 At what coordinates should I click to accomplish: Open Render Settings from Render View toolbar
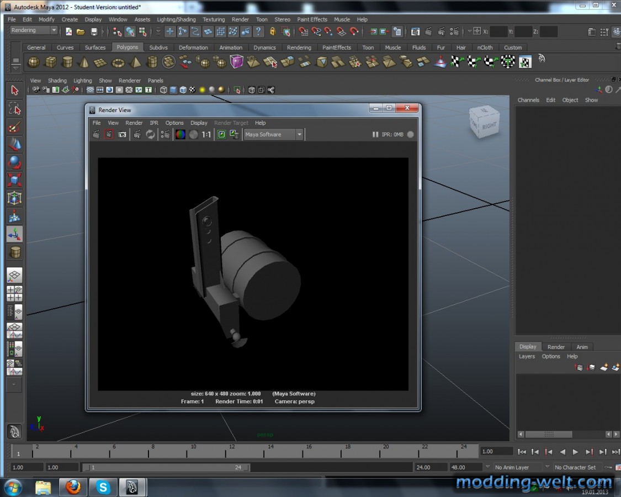(166, 134)
